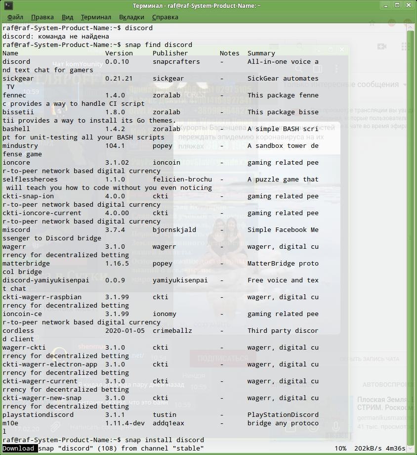Click the Summary column header text
This screenshot has height=455, width=417.
[x=261, y=53]
